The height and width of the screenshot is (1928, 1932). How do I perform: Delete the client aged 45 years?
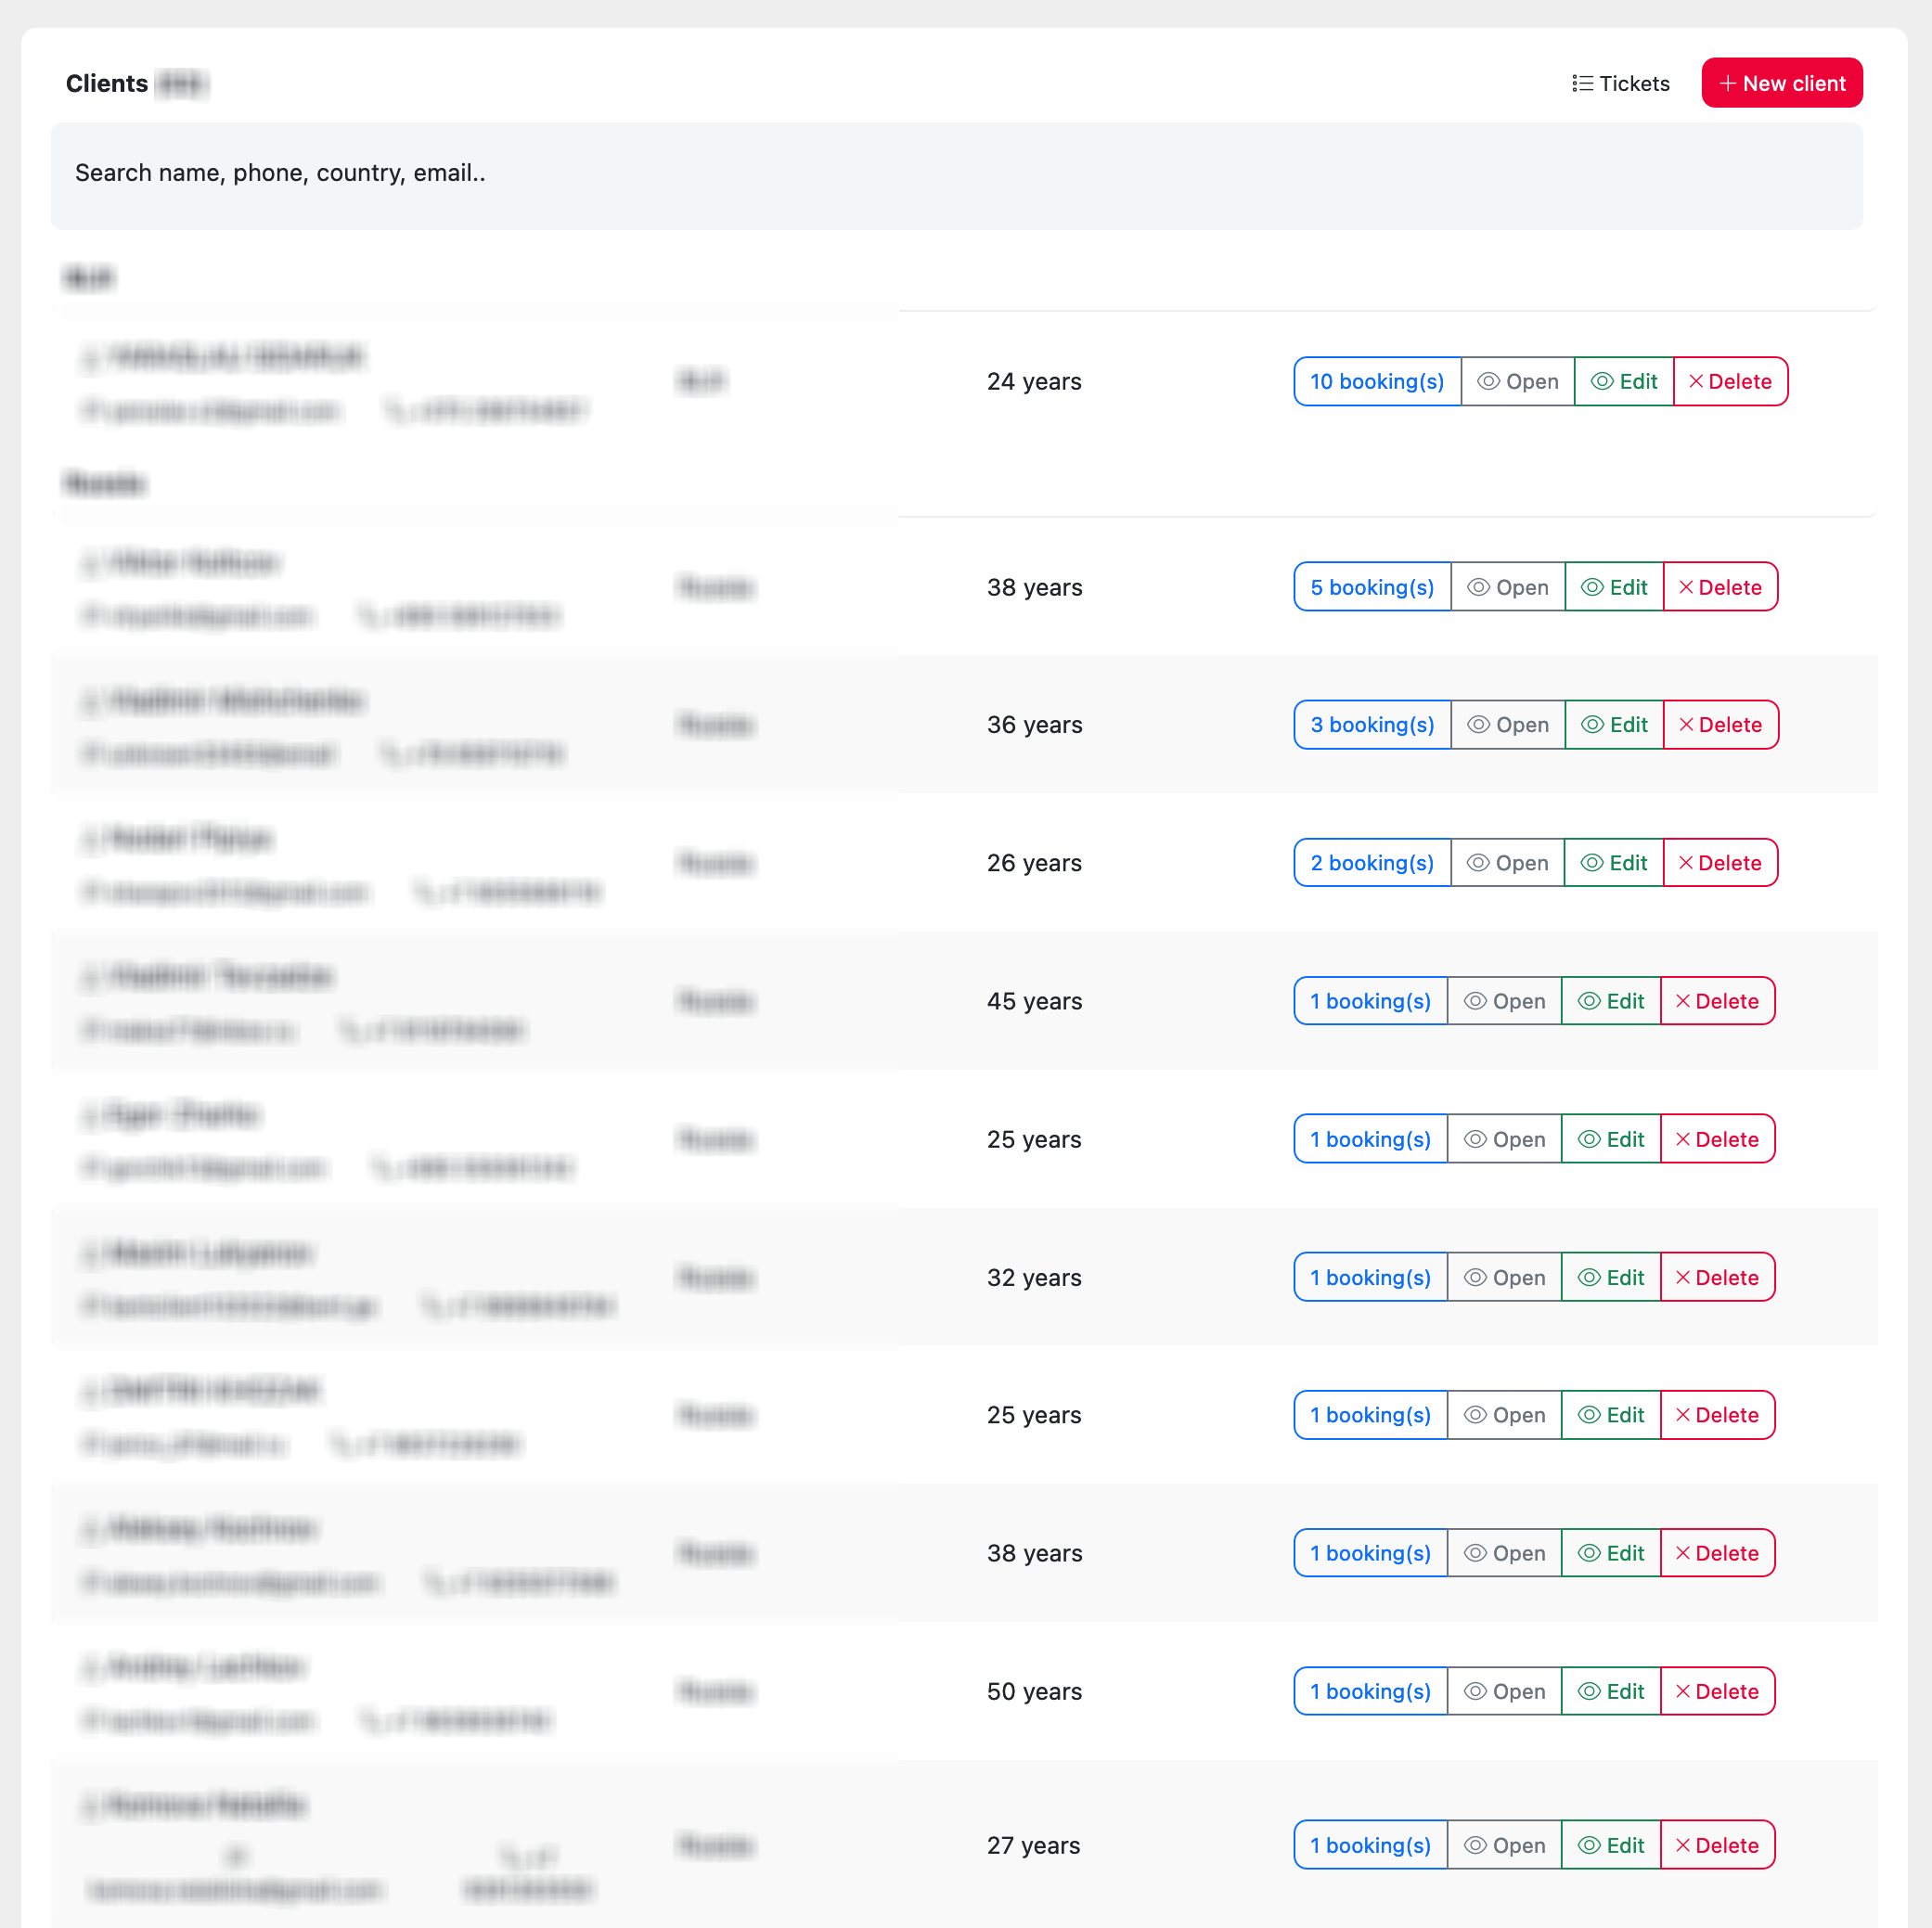click(1716, 1001)
